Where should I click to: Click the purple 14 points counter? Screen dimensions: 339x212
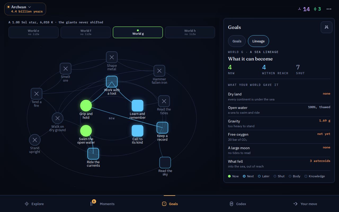click(x=304, y=9)
